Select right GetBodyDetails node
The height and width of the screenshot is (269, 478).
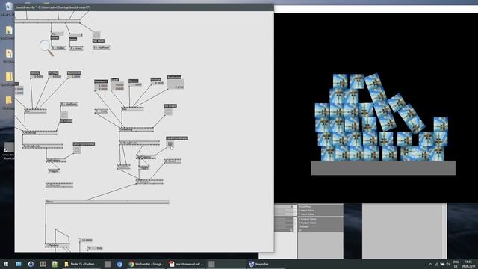pyautogui.click(x=140, y=143)
